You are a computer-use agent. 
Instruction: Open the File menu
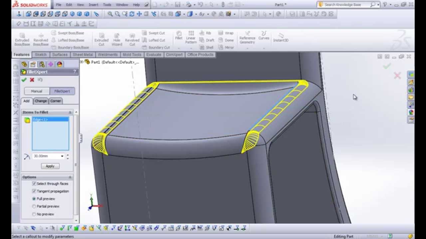click(59, 5)
